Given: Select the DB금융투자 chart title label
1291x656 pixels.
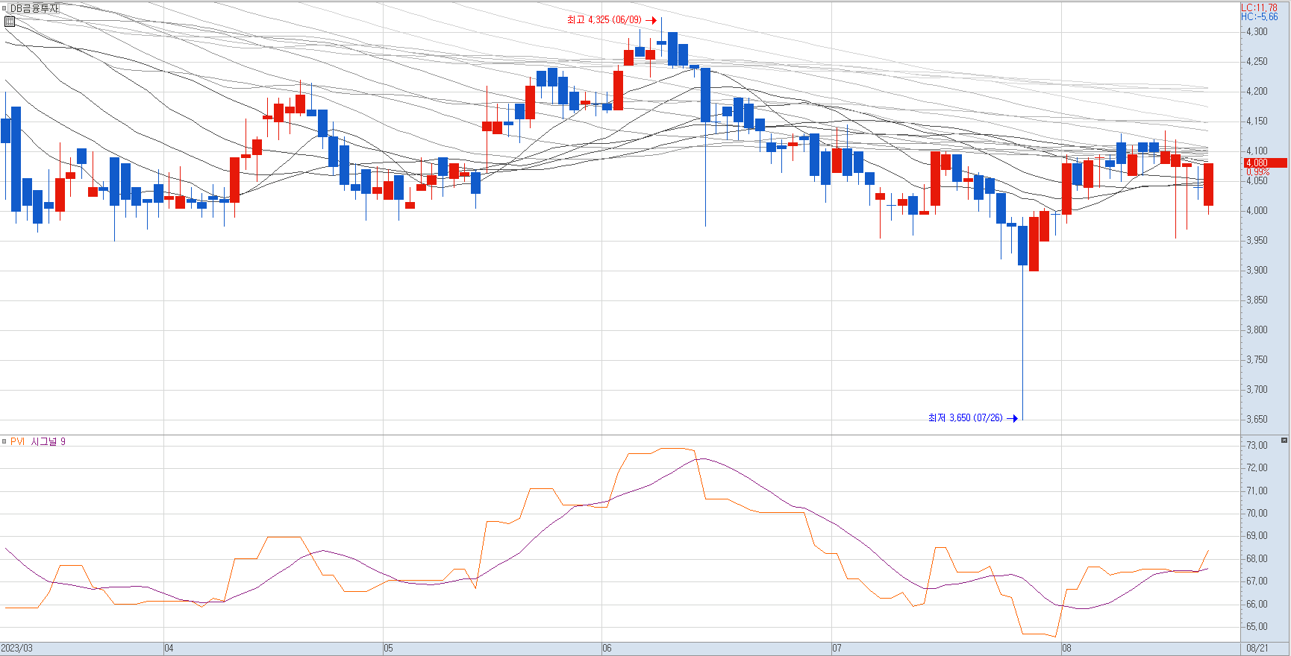Looking at the screenshot, I should tap(34, 8).
